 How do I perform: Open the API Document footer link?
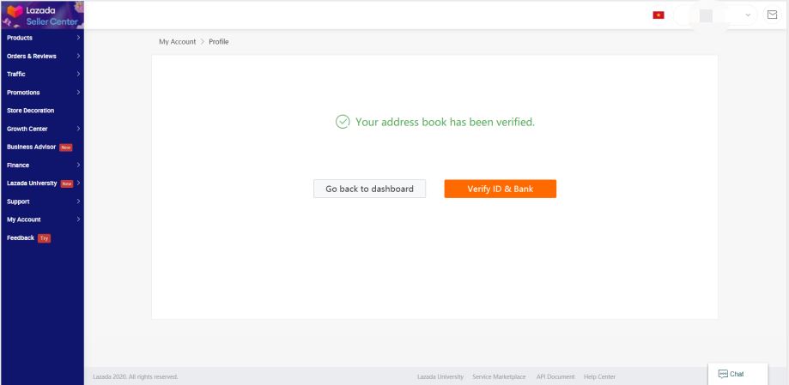(555, 377)
